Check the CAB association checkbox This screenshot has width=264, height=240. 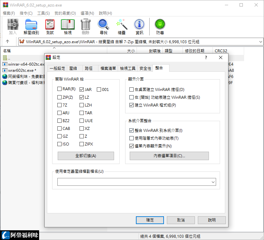point(59,129)
